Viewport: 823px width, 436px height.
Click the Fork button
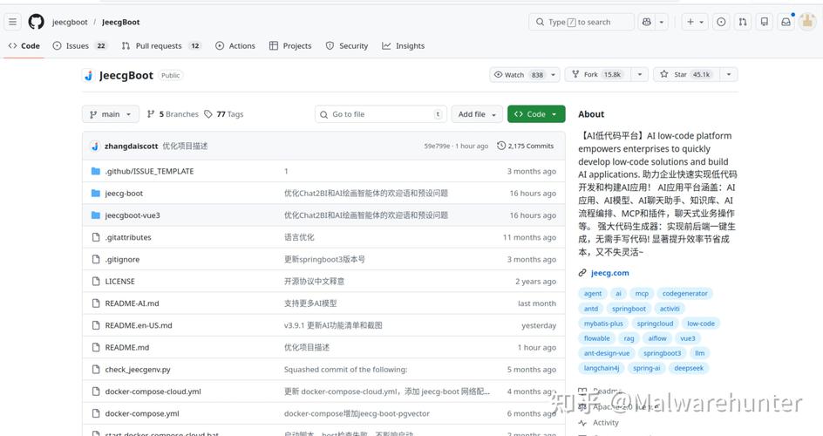point(598,74)
